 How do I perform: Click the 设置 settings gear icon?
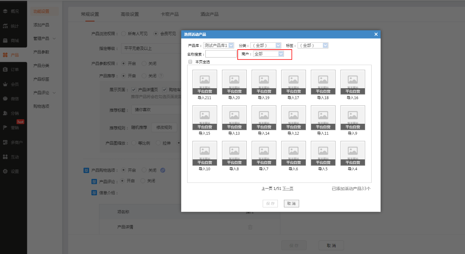pyautogui.click(x=5, y=171)
